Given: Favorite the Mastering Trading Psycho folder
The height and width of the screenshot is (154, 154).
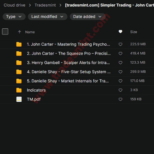Looking at the screenshot, I should 120,44.
